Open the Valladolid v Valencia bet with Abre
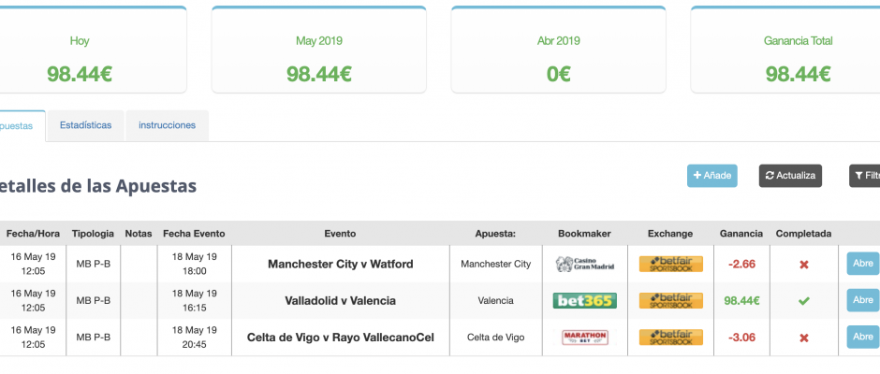The height and width of the screenshot is (374, 880). [863, 300]
